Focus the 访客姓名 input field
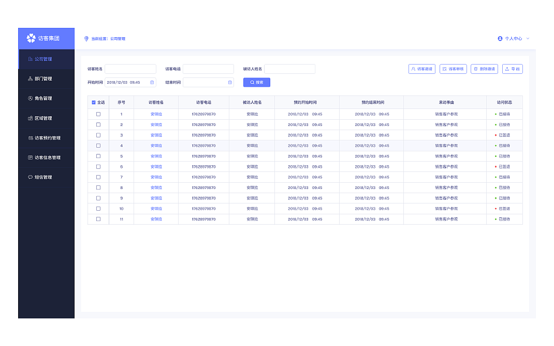The width and height of the screenshot is (554, 346). click(130, 69)
